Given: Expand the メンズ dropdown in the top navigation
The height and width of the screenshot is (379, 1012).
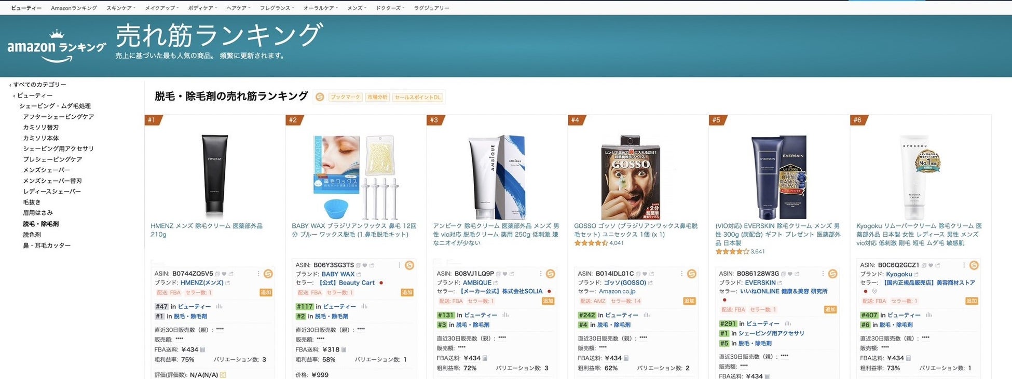Looking at the screenshot, I should 357,8.
